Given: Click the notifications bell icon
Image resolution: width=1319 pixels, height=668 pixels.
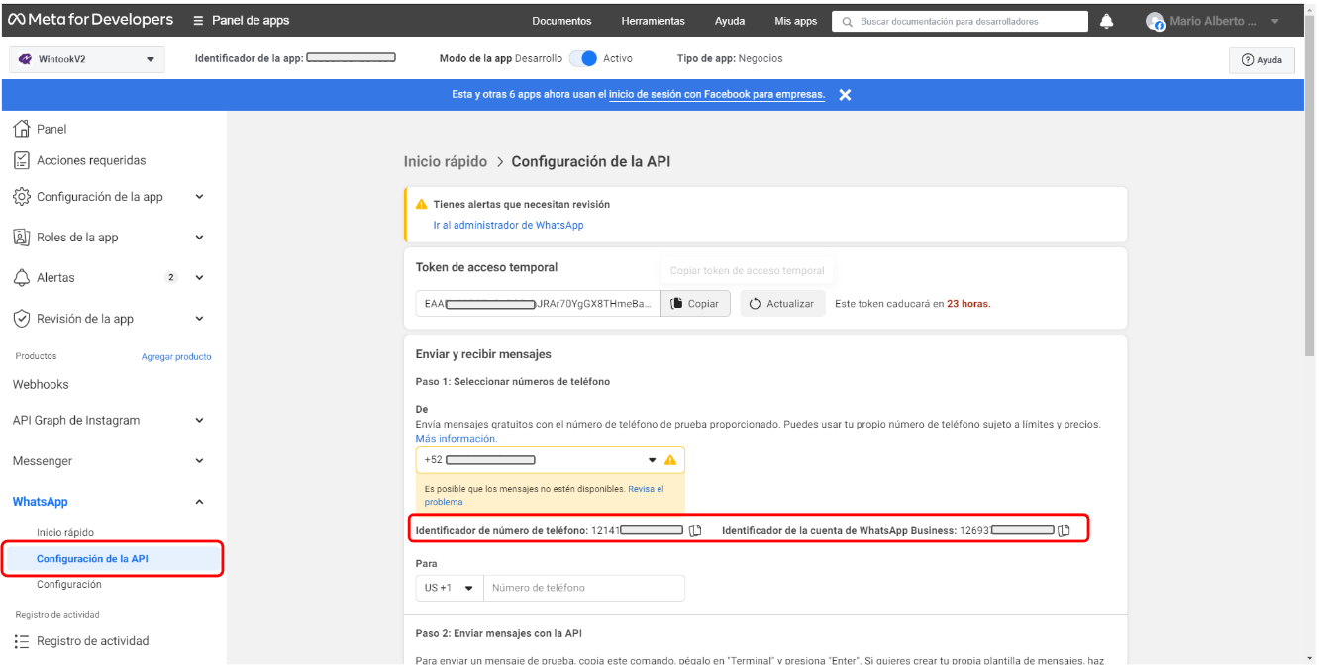Looking at the screenshot, I should (x=1106, y=21).
